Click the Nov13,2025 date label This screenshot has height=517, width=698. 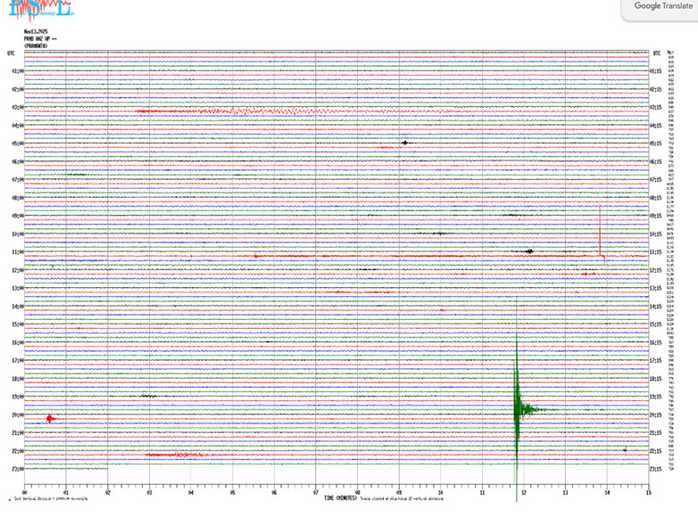coord(36,32)
